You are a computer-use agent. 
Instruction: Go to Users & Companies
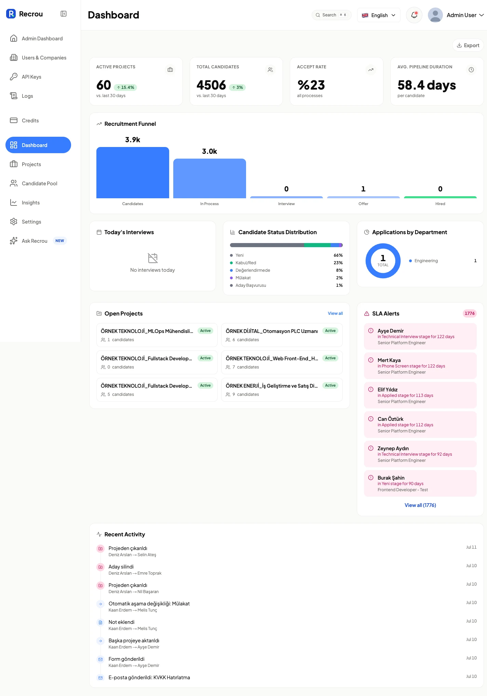38,57
